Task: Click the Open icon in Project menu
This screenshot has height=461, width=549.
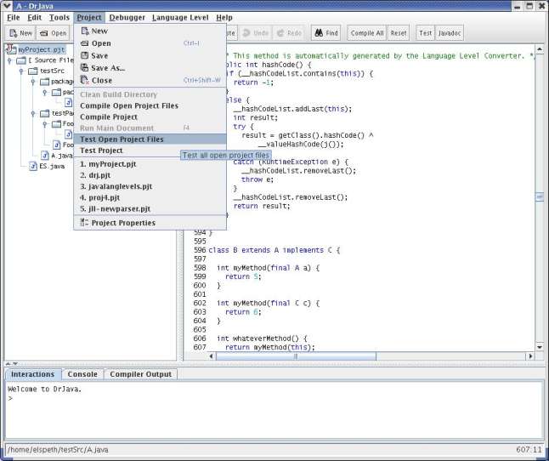Action: [84, 43]
